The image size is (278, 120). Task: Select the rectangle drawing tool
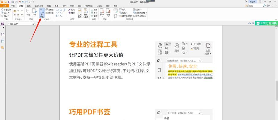tap(58, 10)
